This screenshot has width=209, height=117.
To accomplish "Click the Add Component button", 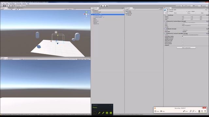I will coord(186,48).
